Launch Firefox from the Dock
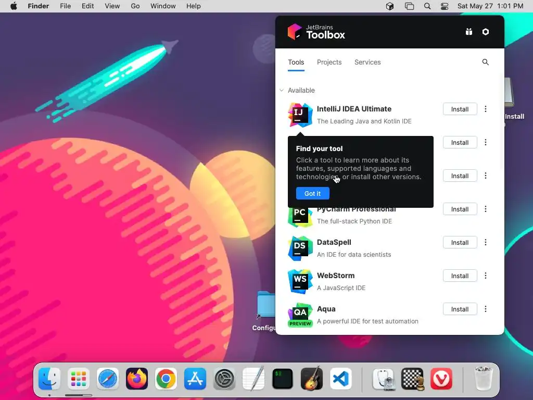The width and height of the screenshot is (533, 400). pyautogui.click(x=137, y=379)
